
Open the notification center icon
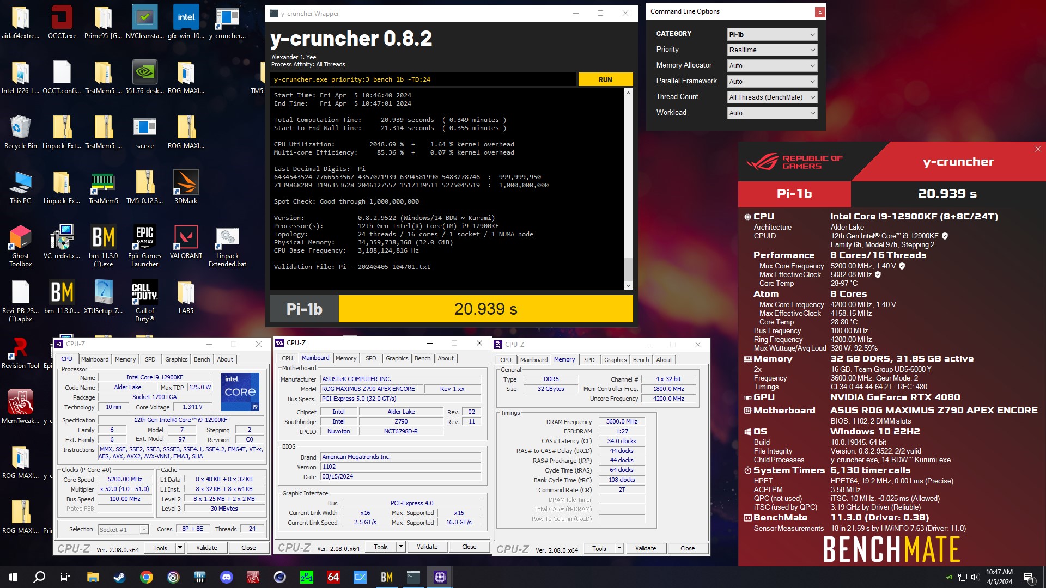point(1029,577)
